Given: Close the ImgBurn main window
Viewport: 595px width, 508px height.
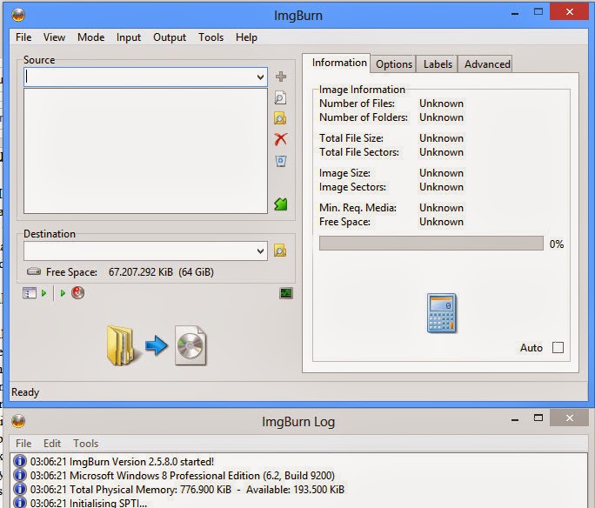Looking at the screenshot, I should 569,12.
